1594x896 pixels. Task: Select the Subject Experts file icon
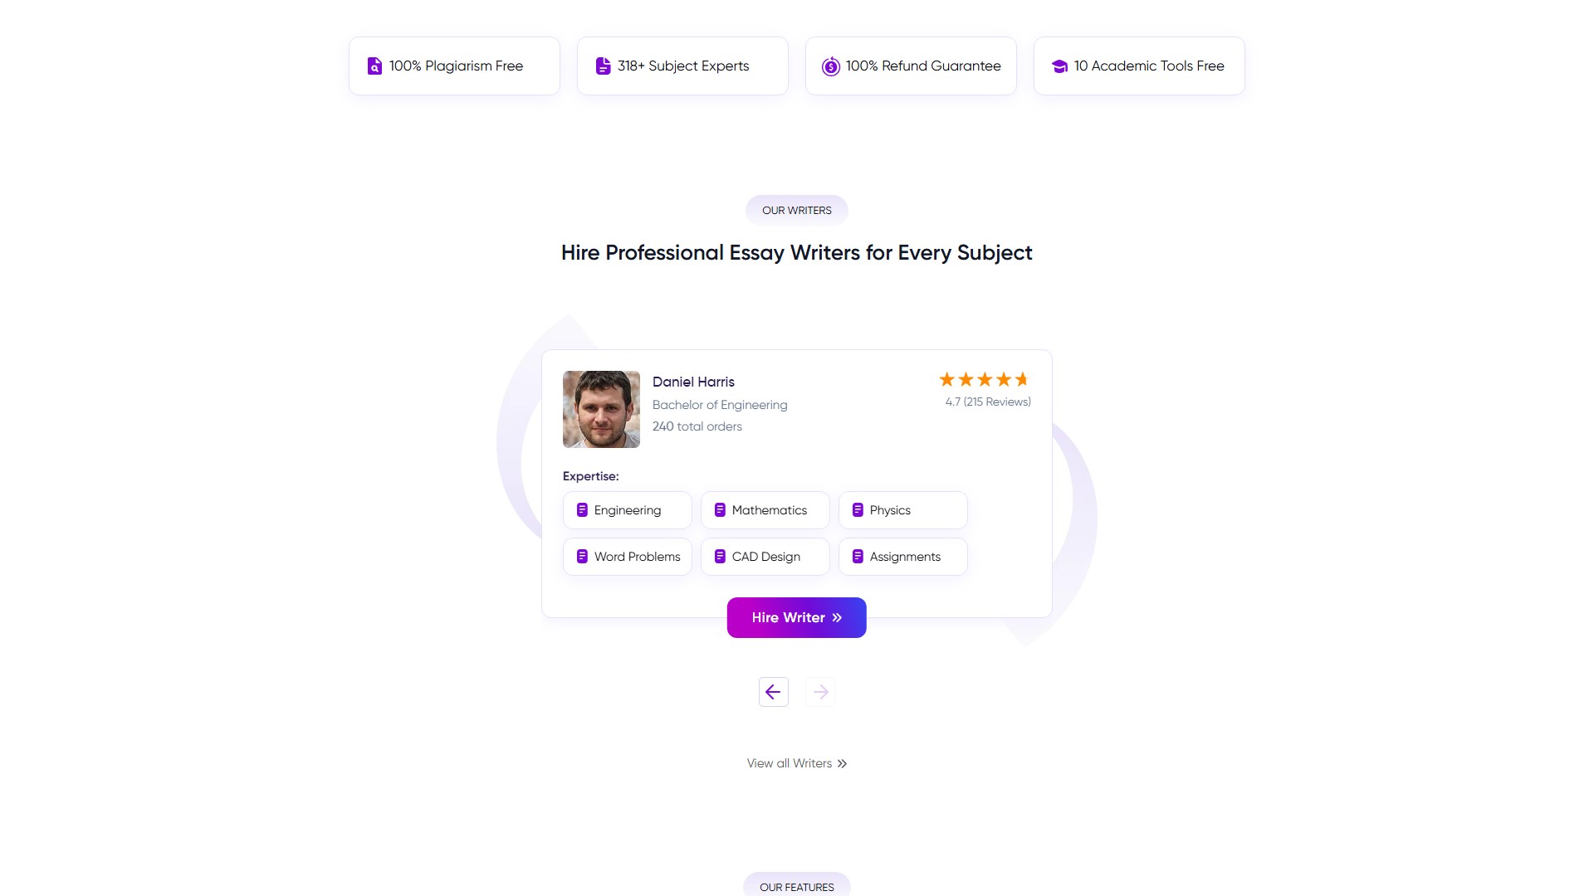click(602, 66)
